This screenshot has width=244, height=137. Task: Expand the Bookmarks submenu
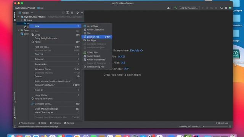pyautogui.click(x=55, y=64)
